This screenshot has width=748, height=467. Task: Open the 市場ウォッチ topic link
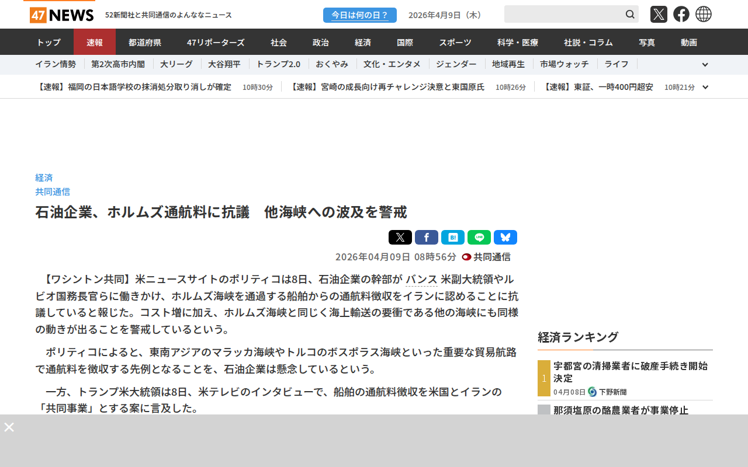tap(565, 64)
